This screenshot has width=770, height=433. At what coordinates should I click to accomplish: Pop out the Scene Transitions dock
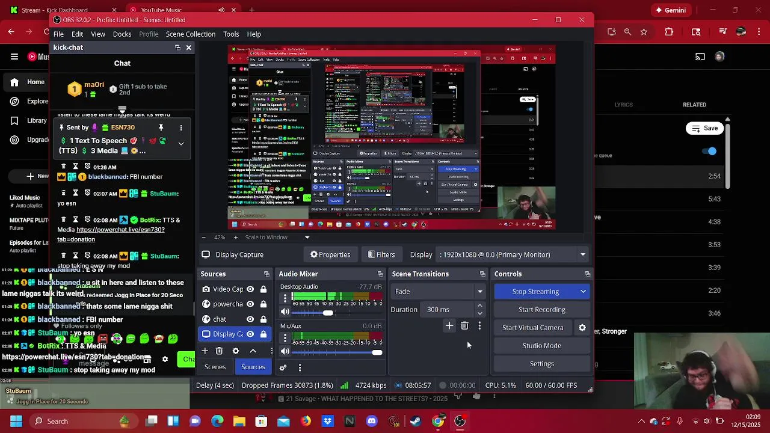tap(482, 274)
